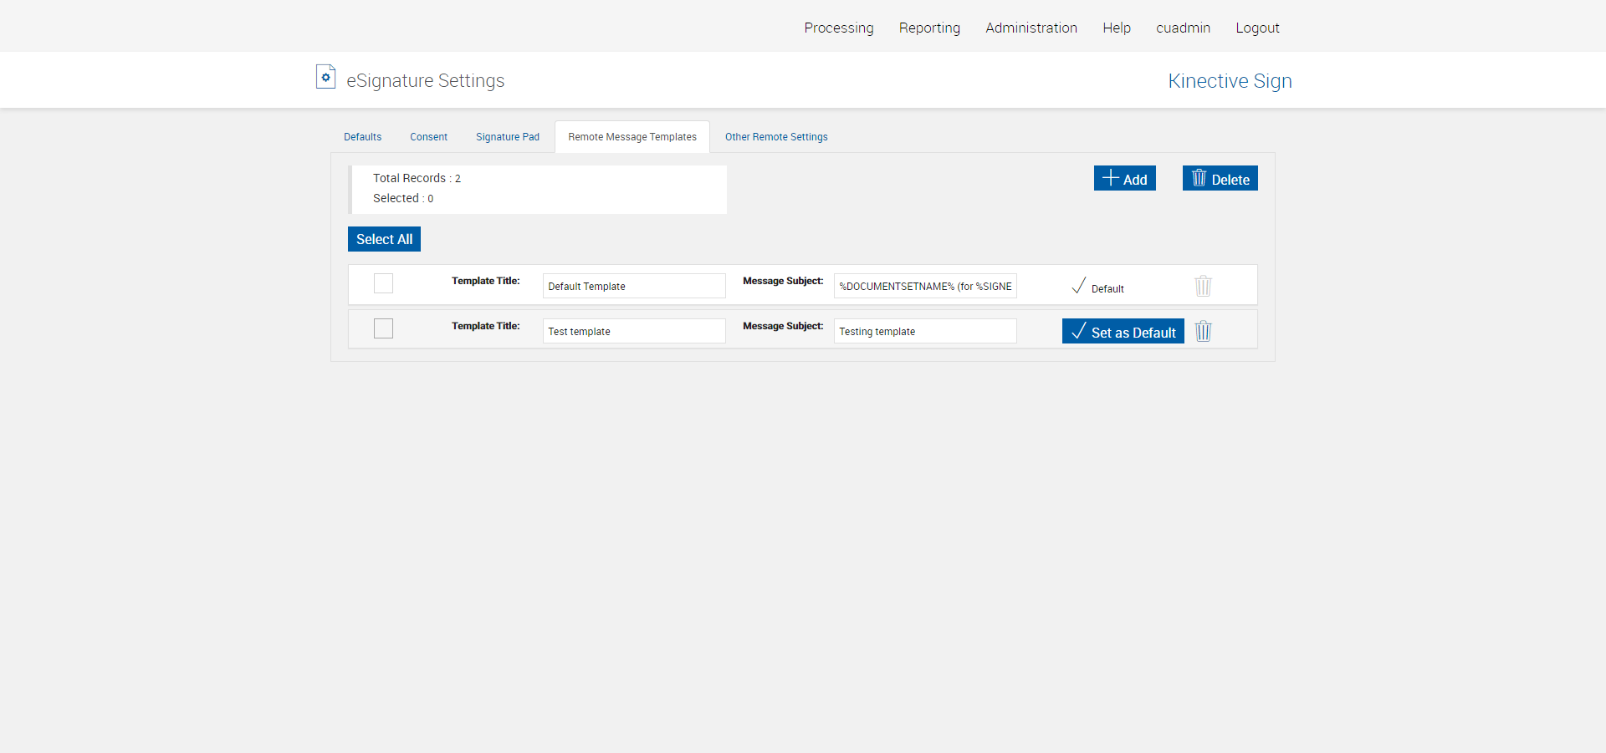Expand the Administration menu
The height and width of the screenshot is (753, 1606).
click(1031, 28)
